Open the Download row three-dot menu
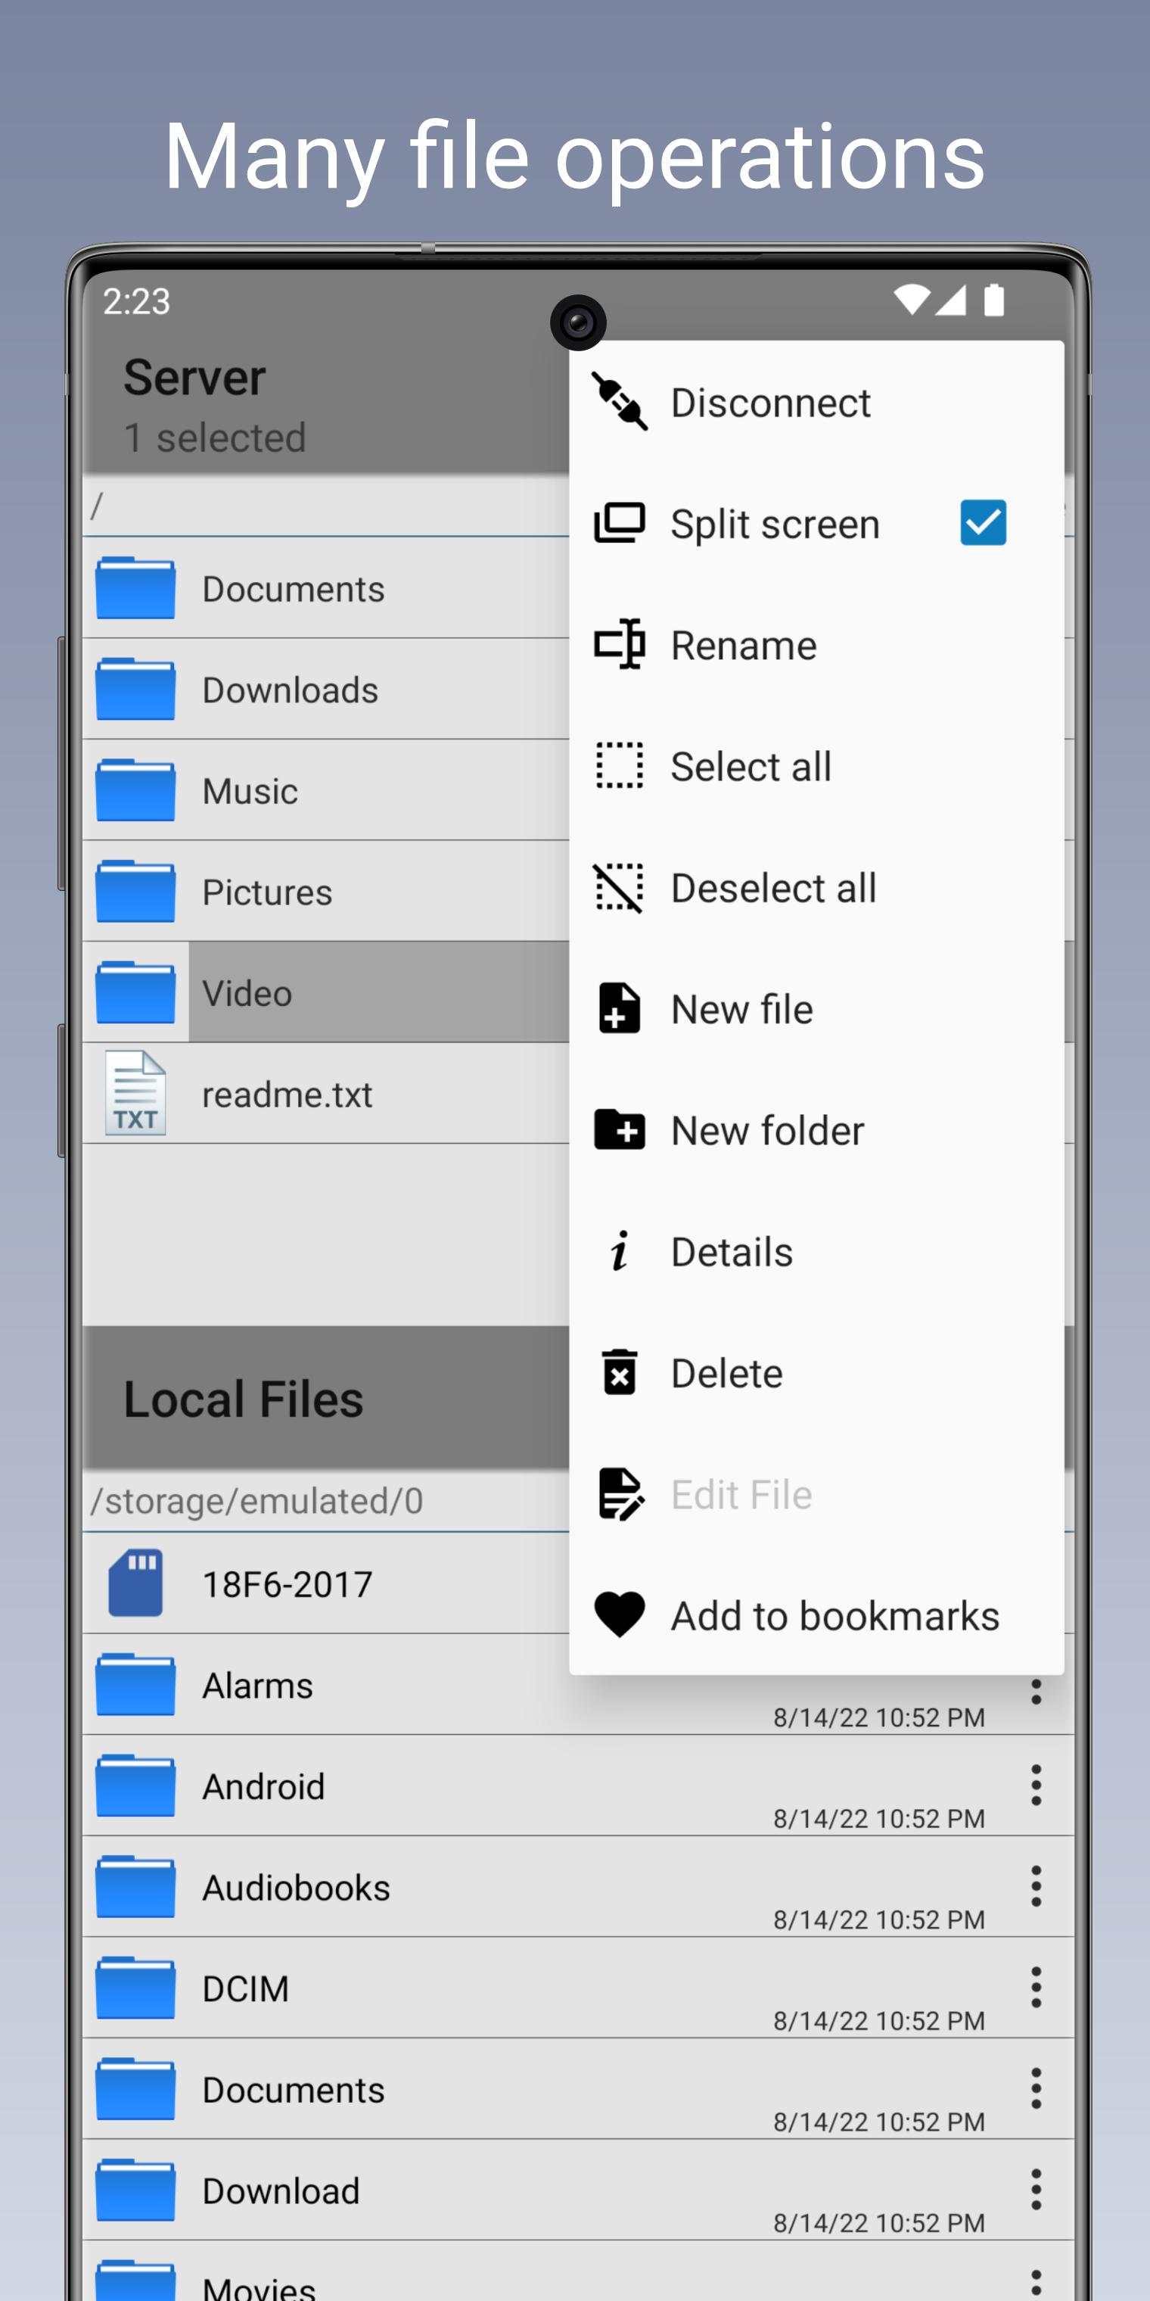The height and width of the screenshot is (2301, 1150). [x=1036, y=2189]
